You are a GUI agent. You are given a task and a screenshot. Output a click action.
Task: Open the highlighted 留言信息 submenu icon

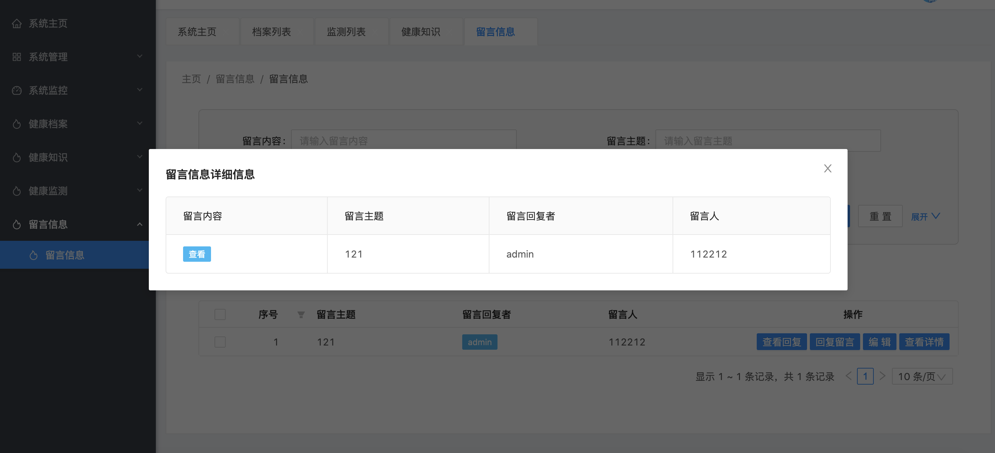(x=34, y=255)
